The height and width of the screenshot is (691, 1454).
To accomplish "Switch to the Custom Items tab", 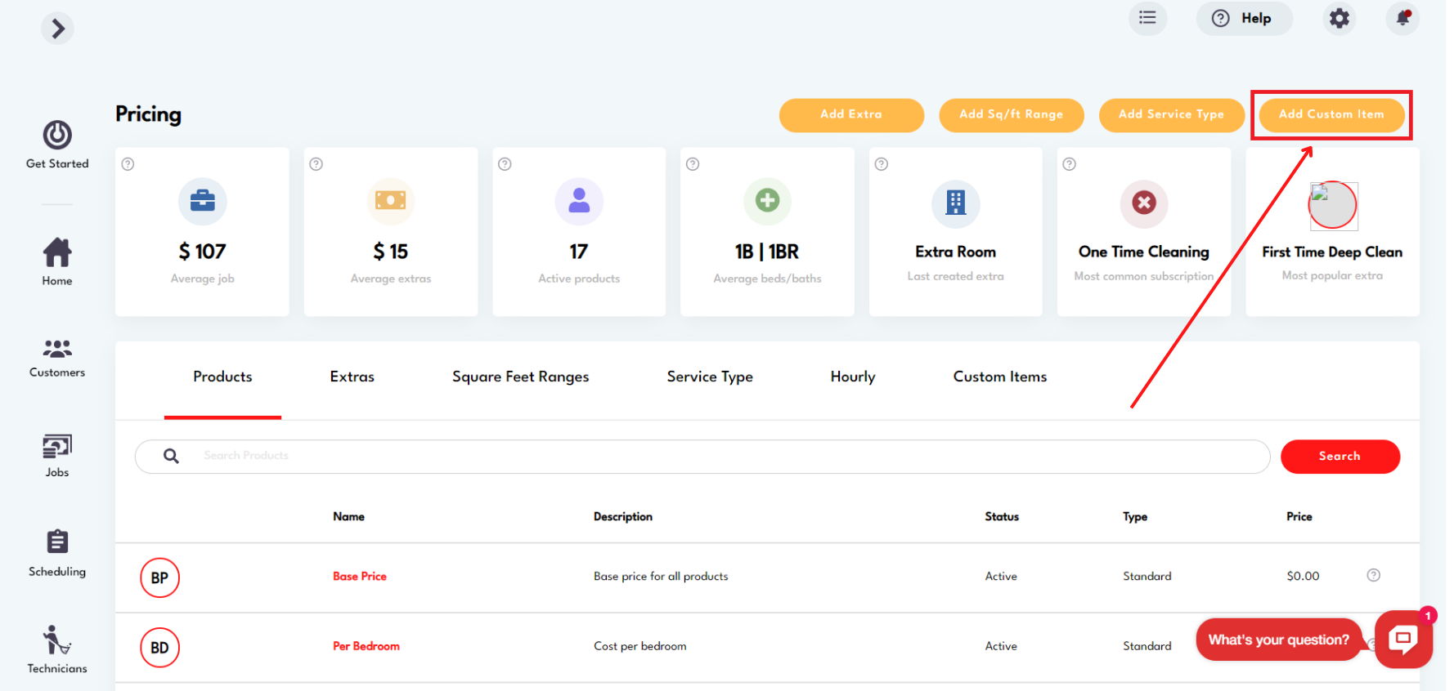I will tap(1000, 377).
